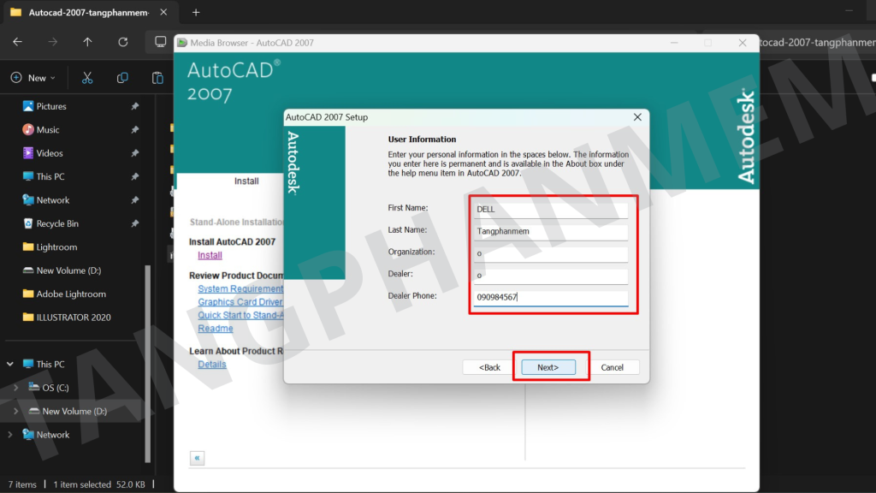876x493 pixels.
Task: Open the New dropdown in Explorer
Action: click(33, 78)
